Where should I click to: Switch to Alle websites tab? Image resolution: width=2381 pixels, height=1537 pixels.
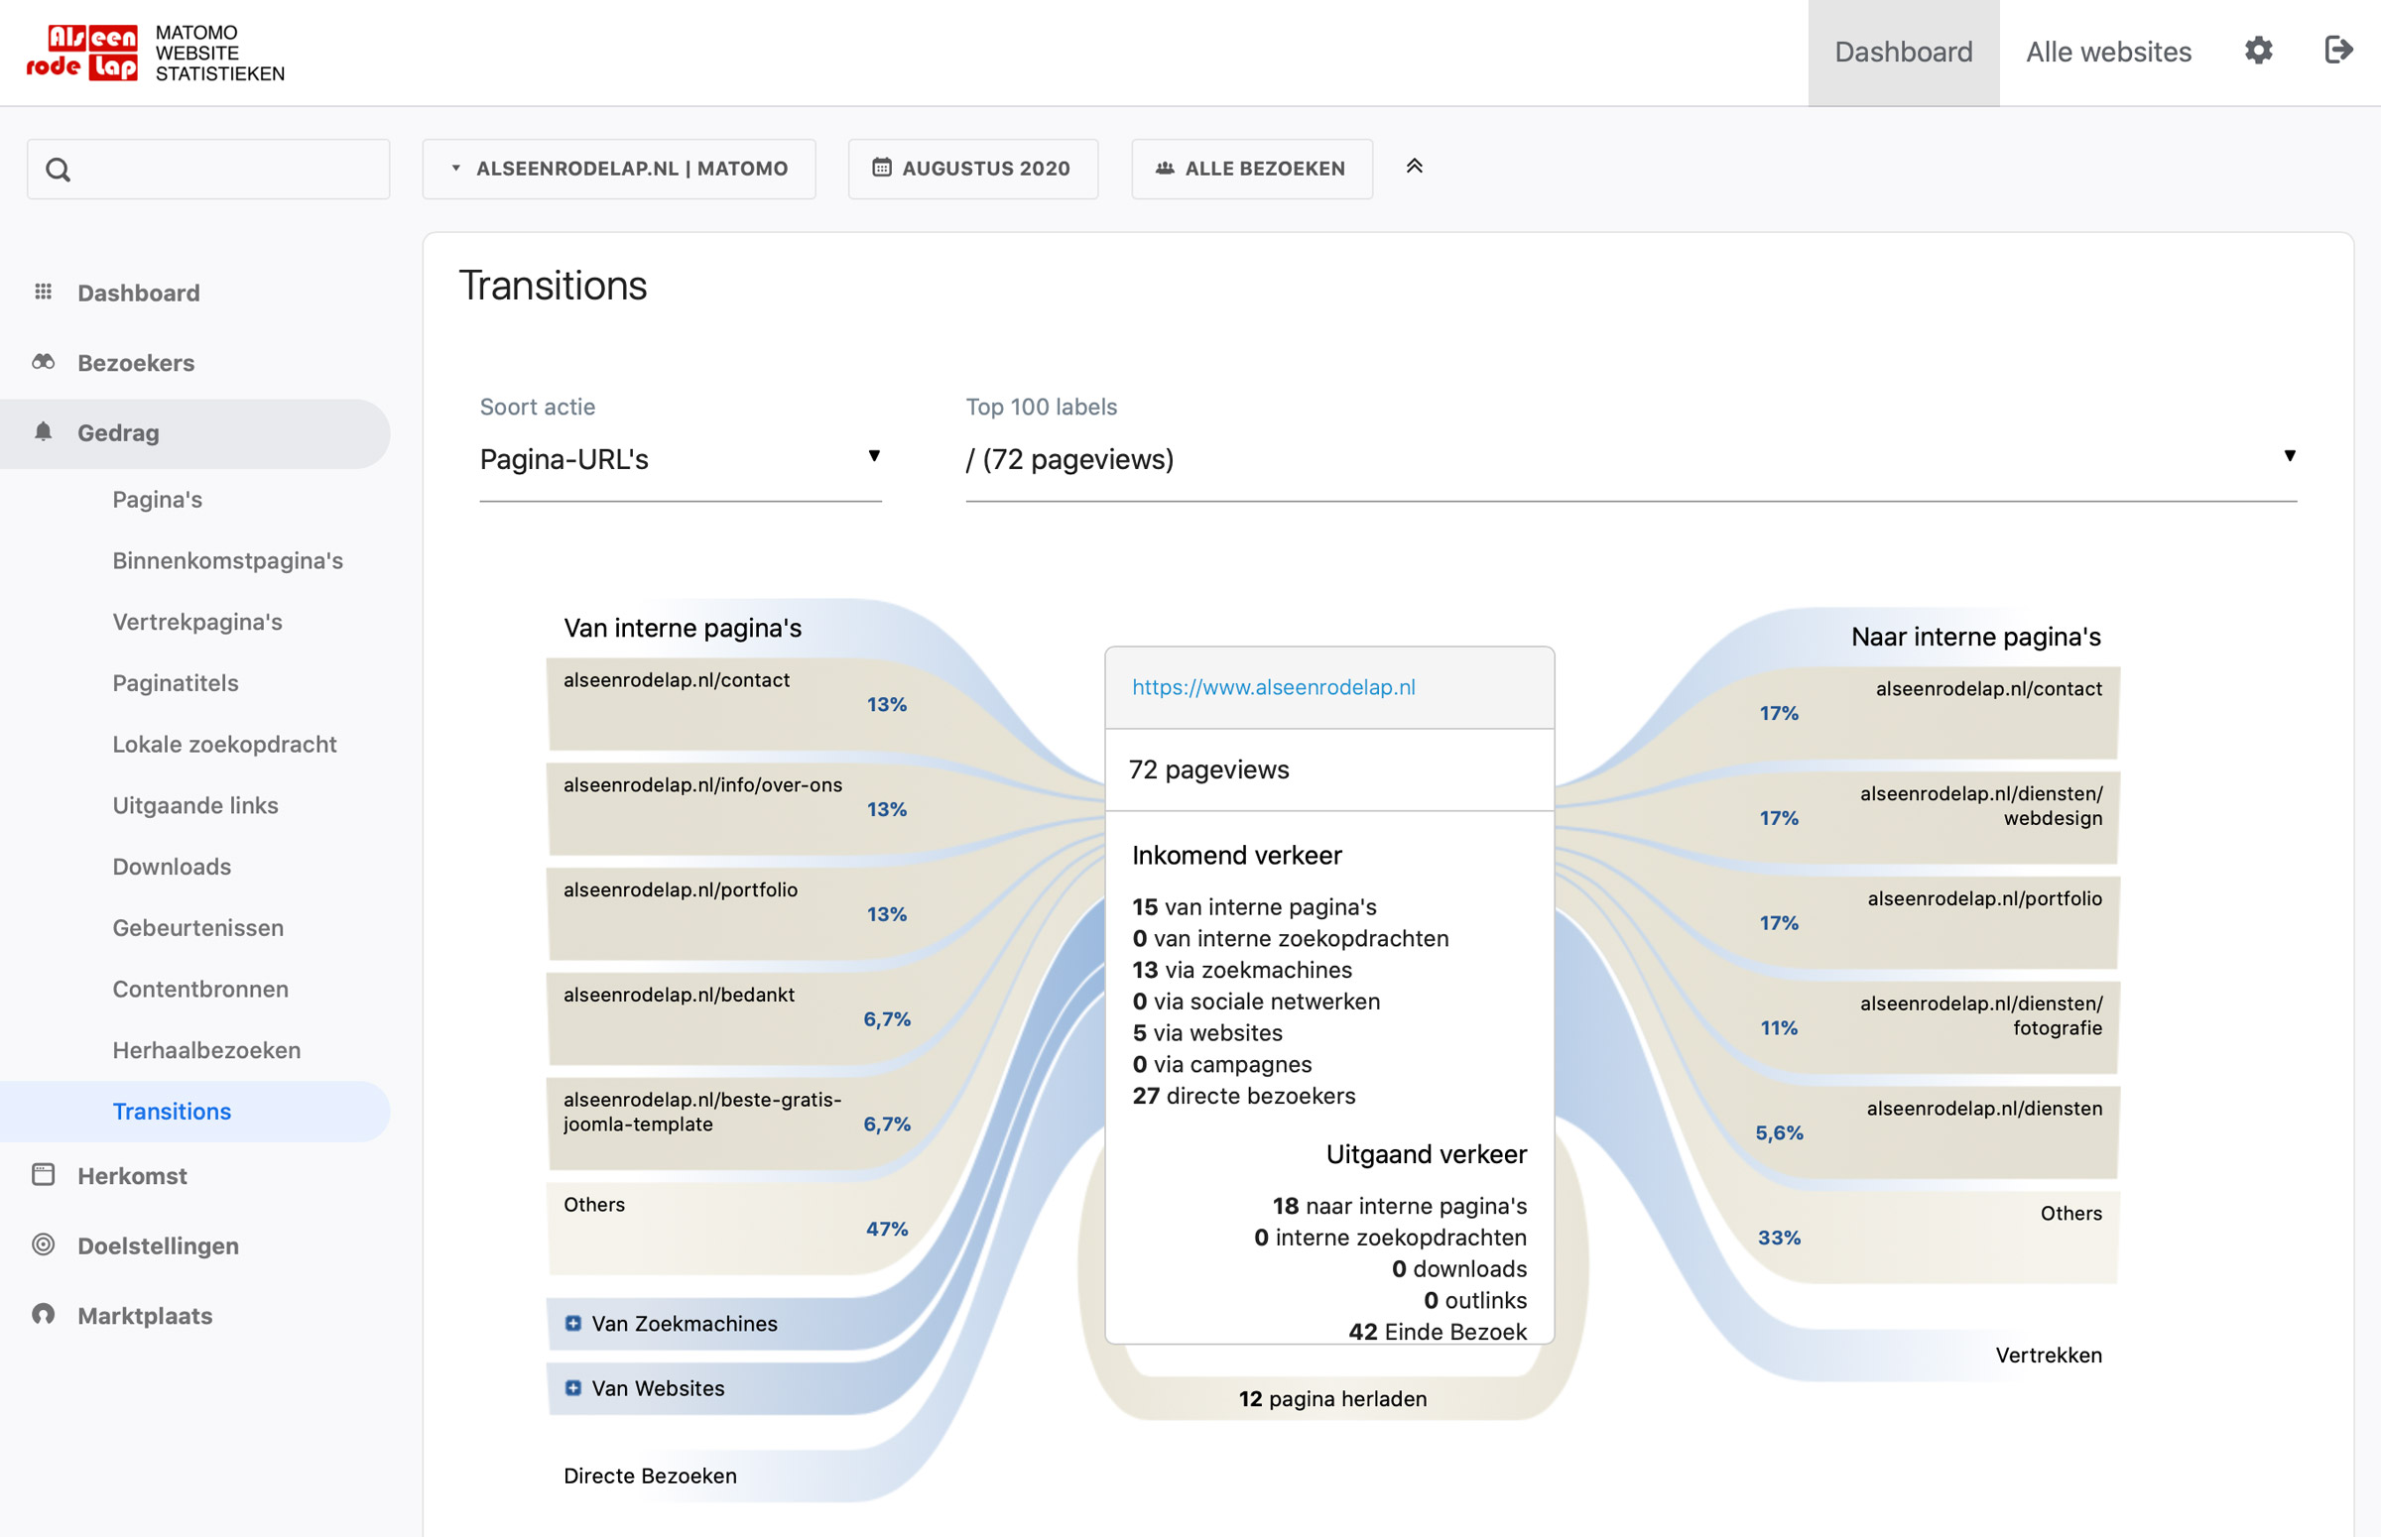click(2108, 52)
